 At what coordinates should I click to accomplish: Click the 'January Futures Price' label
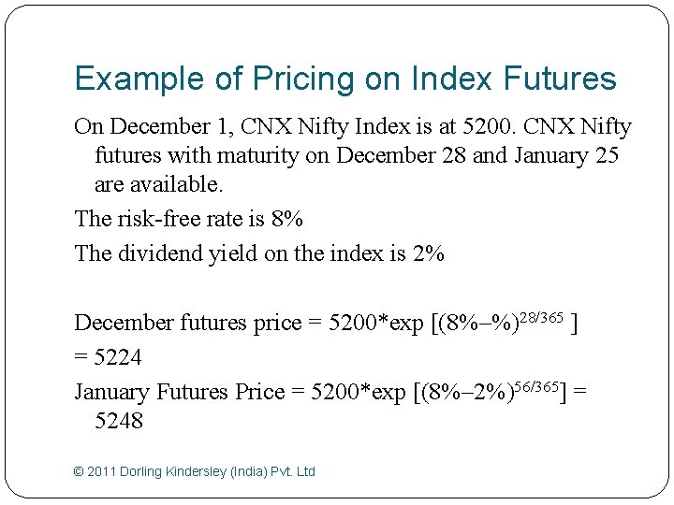179,392
